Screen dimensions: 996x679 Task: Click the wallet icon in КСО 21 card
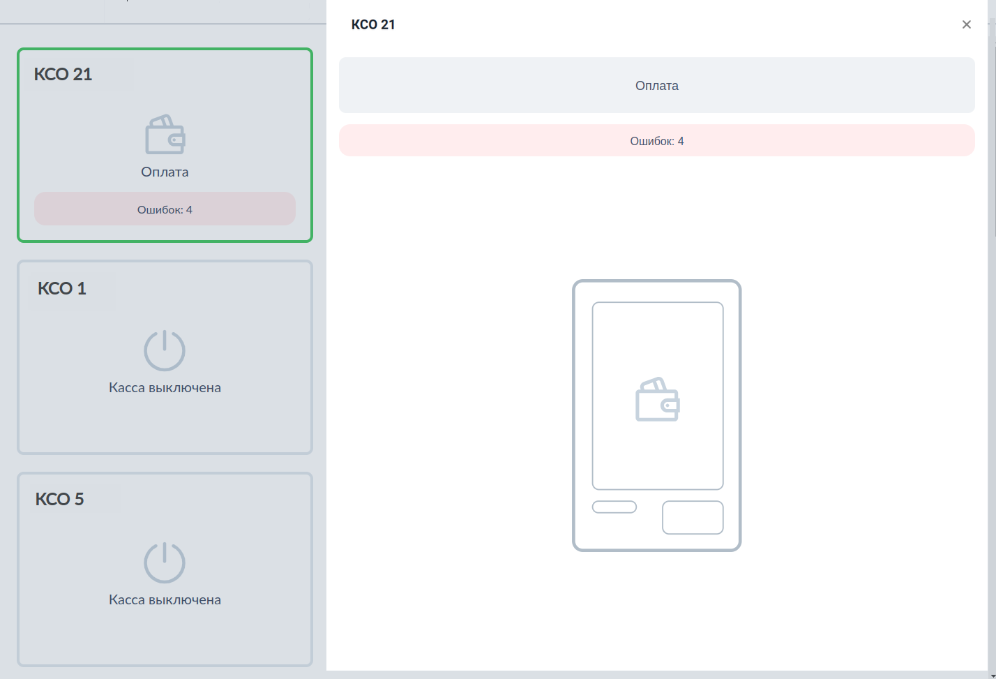click(165, 135)
